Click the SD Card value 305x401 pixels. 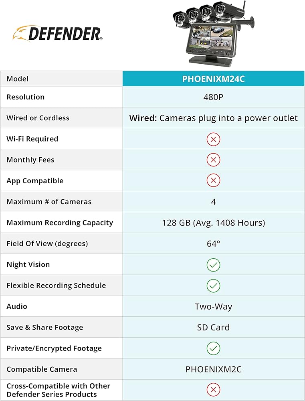pos(213,328)
